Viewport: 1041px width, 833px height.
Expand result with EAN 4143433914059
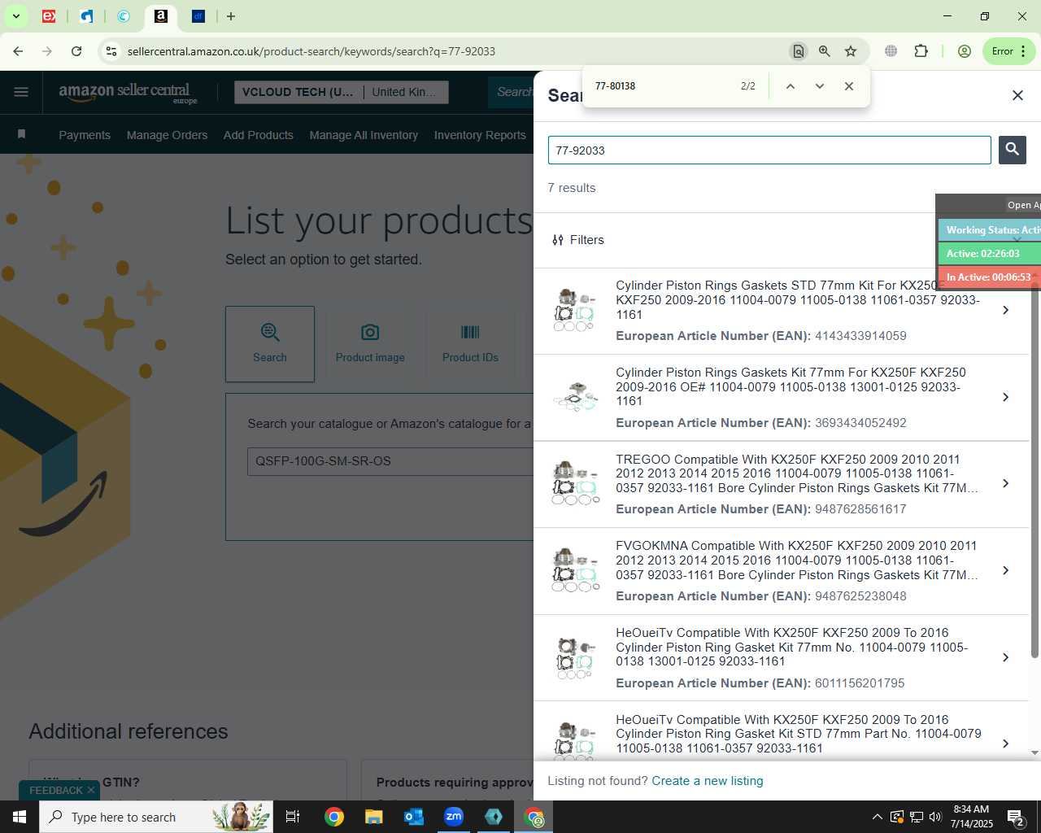[1005, 311]
